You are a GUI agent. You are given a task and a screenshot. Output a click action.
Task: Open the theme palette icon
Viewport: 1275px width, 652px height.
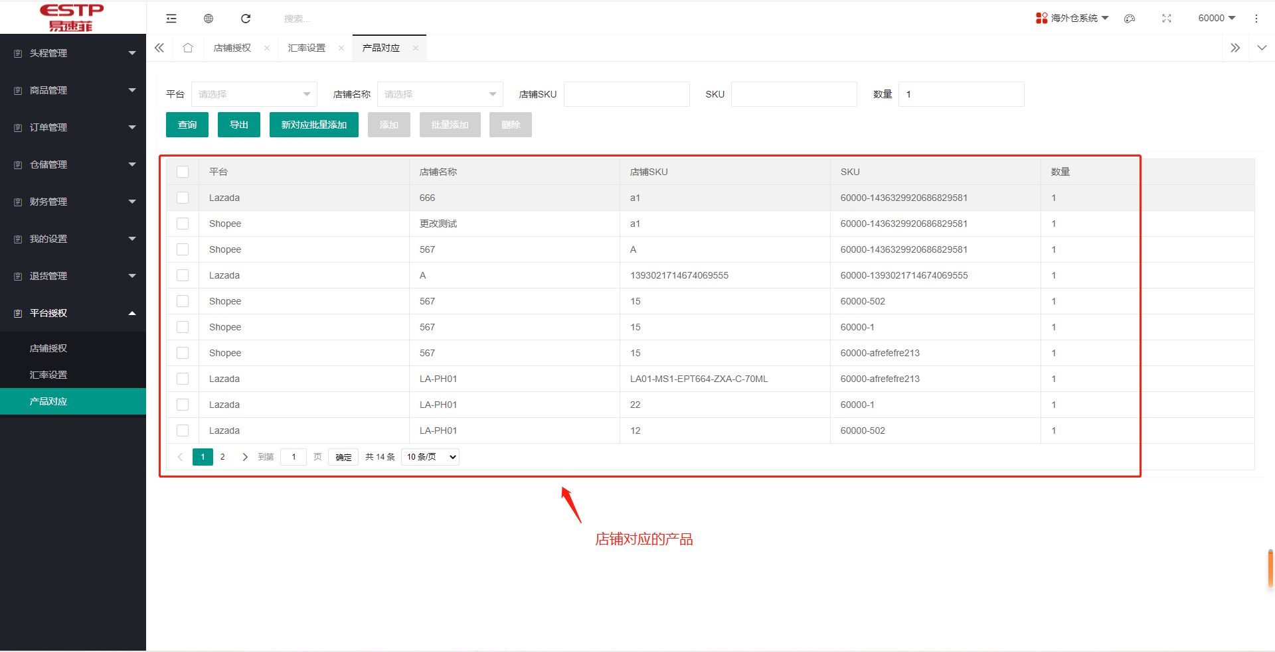(1130, 19)
